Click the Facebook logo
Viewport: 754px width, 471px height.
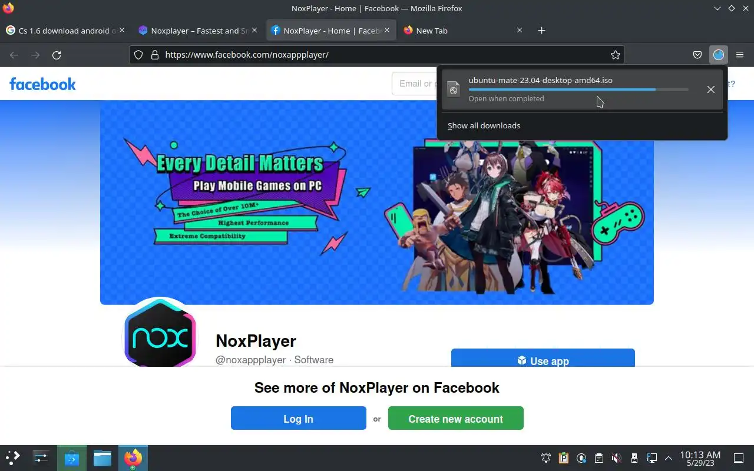coord(42,84)
